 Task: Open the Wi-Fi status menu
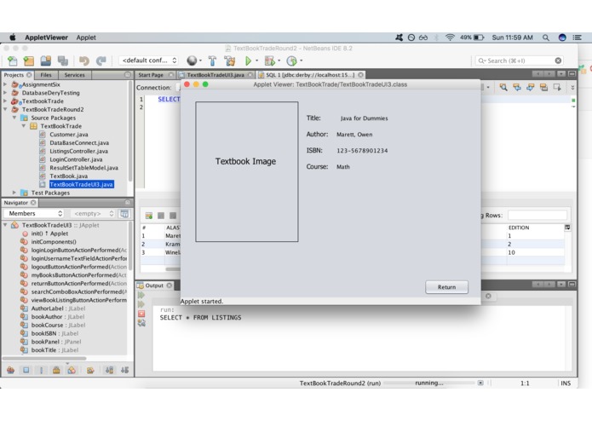coord(449,37)
